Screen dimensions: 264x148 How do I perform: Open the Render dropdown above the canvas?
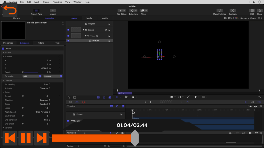click(x=245, y=18)
